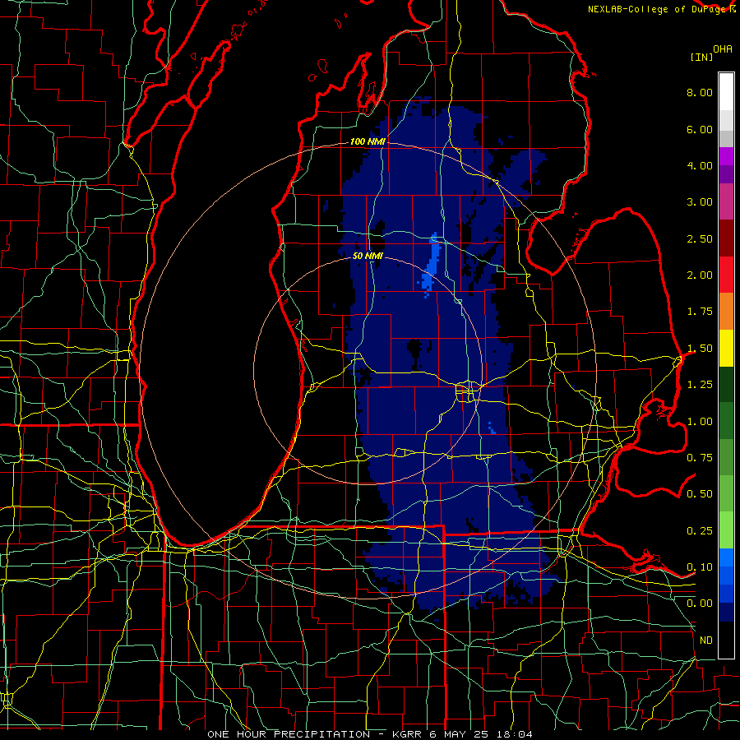This screenshot has height=740, width=740.
Task: Pick the orange legend swatch at 1.75
Action: pos(726,312)
